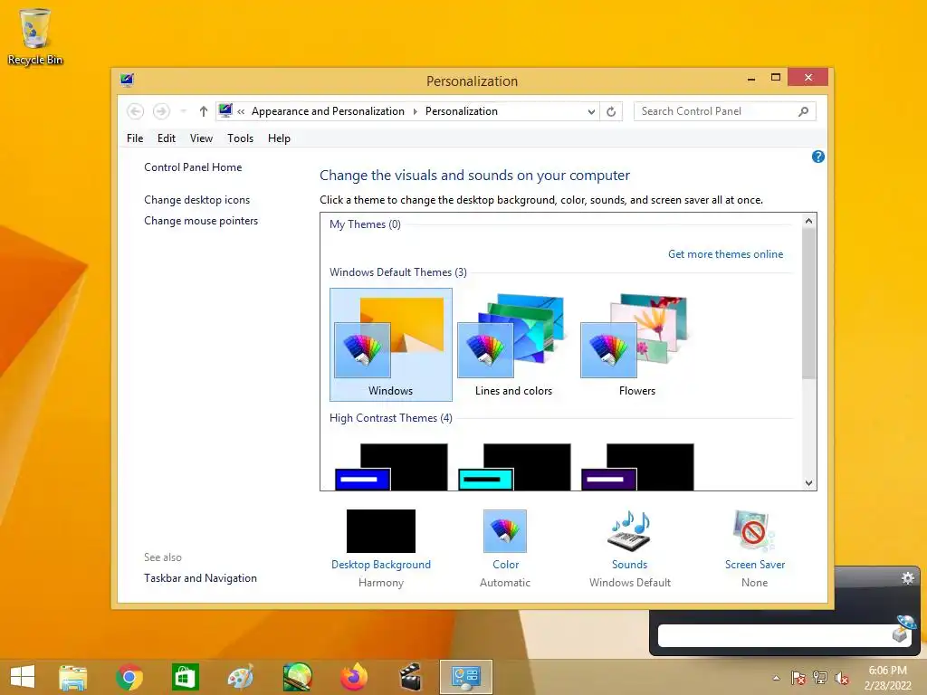Click the network tray icon

coord(820,678)
